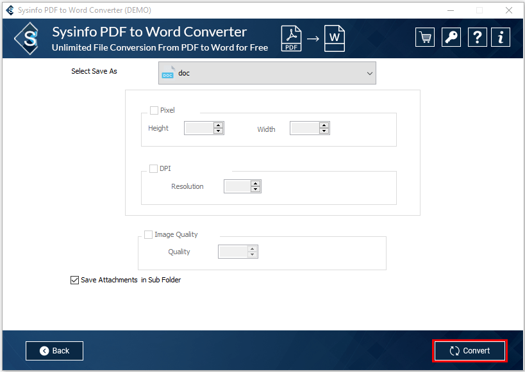The image size is (525, 372).
Task: Uncheck Save Attachments in Sub Folder
Action: (x=74, y=280)
